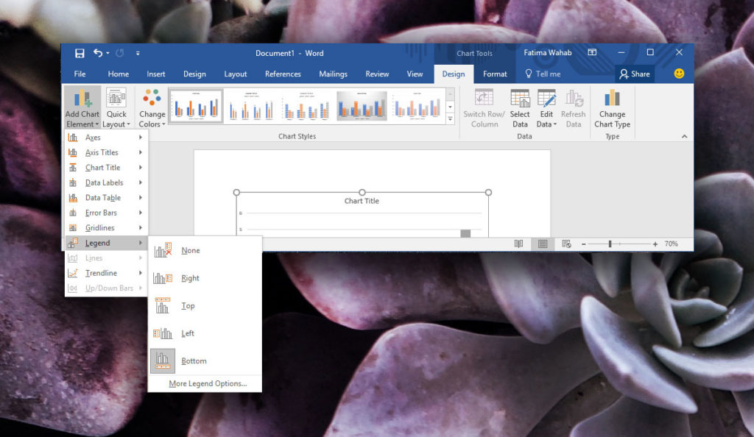
Task: Open Change Chart Type dialog
Action: point(612,108)
